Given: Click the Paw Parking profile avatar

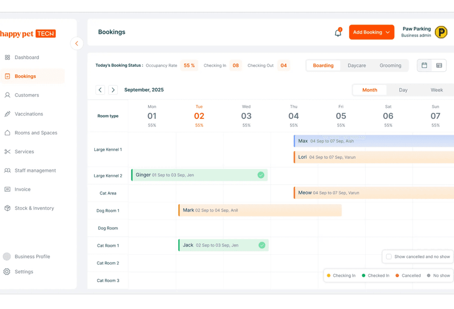Looking at the screenshot, I should 441,32.
